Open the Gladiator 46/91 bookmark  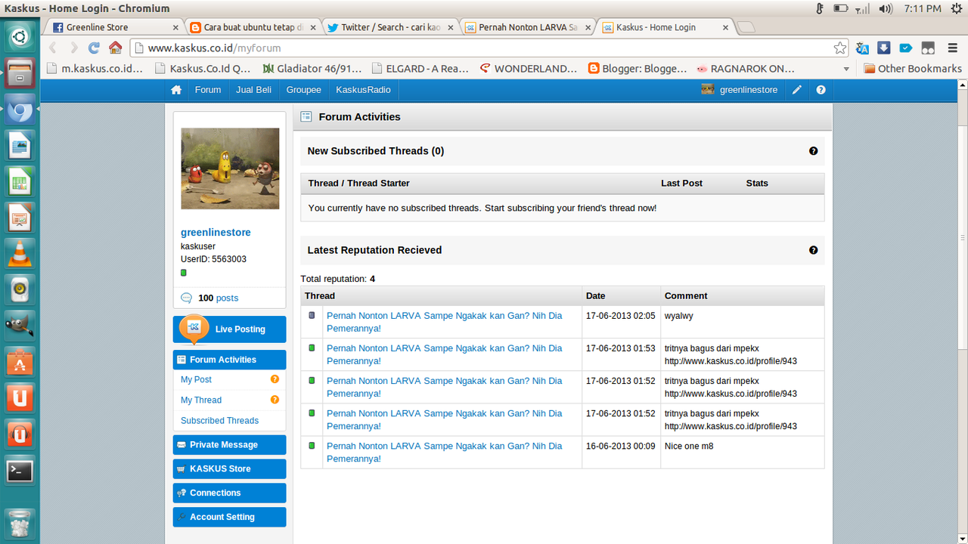coord(312,69)
